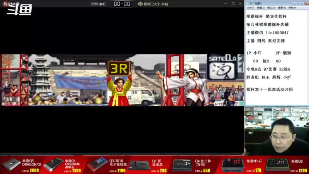Click the 拳霸N1-G product name

(x=254, y=161)
